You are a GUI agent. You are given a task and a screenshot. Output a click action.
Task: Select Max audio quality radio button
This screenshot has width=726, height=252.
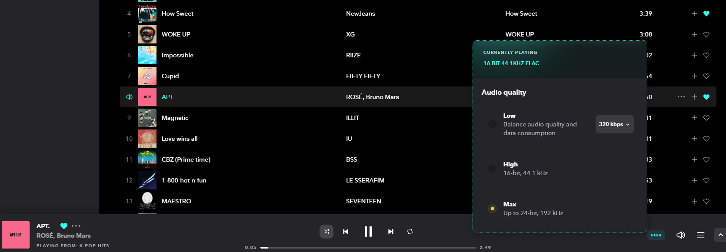click(x=493, y=209)
